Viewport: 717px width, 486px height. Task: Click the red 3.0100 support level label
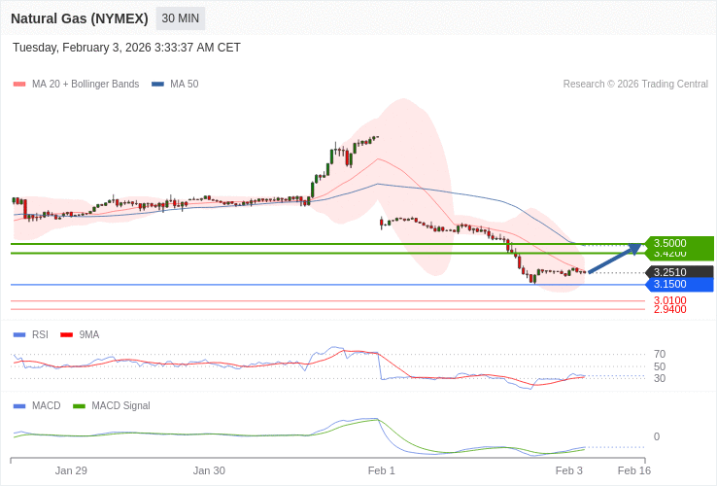point(669,300)
